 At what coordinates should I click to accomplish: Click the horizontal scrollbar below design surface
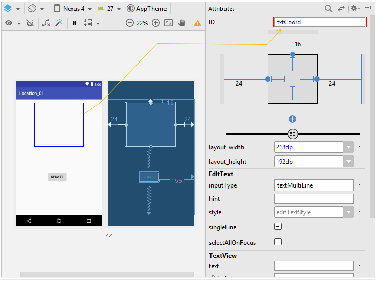[x=107, y=274]
